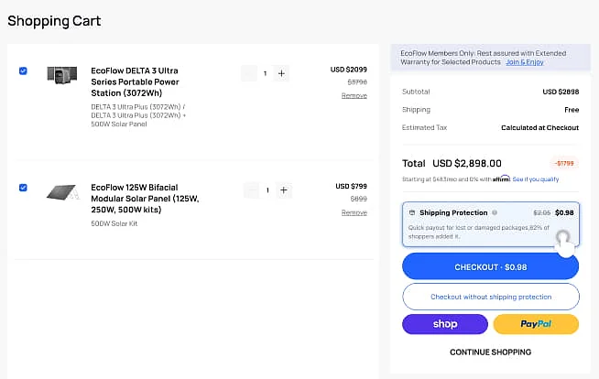Screen dimensions: 599x379
Task: Click the Shopping Cart heading
Action: (54, 21)
